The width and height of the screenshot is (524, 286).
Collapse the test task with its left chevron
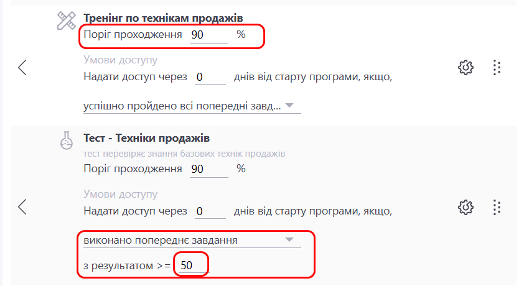coord(22,206)
